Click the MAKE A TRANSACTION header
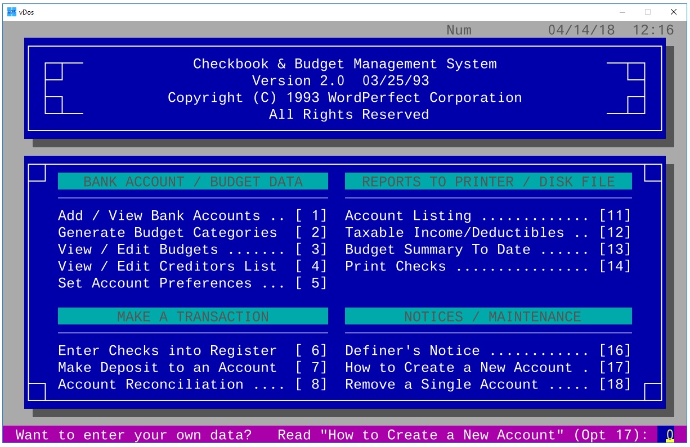 [x=193, y=317]
